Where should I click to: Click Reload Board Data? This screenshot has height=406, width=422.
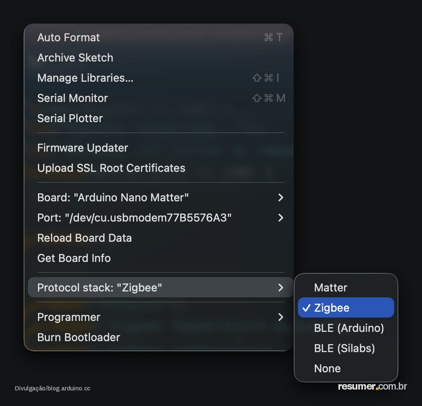[x=160, y=238]
